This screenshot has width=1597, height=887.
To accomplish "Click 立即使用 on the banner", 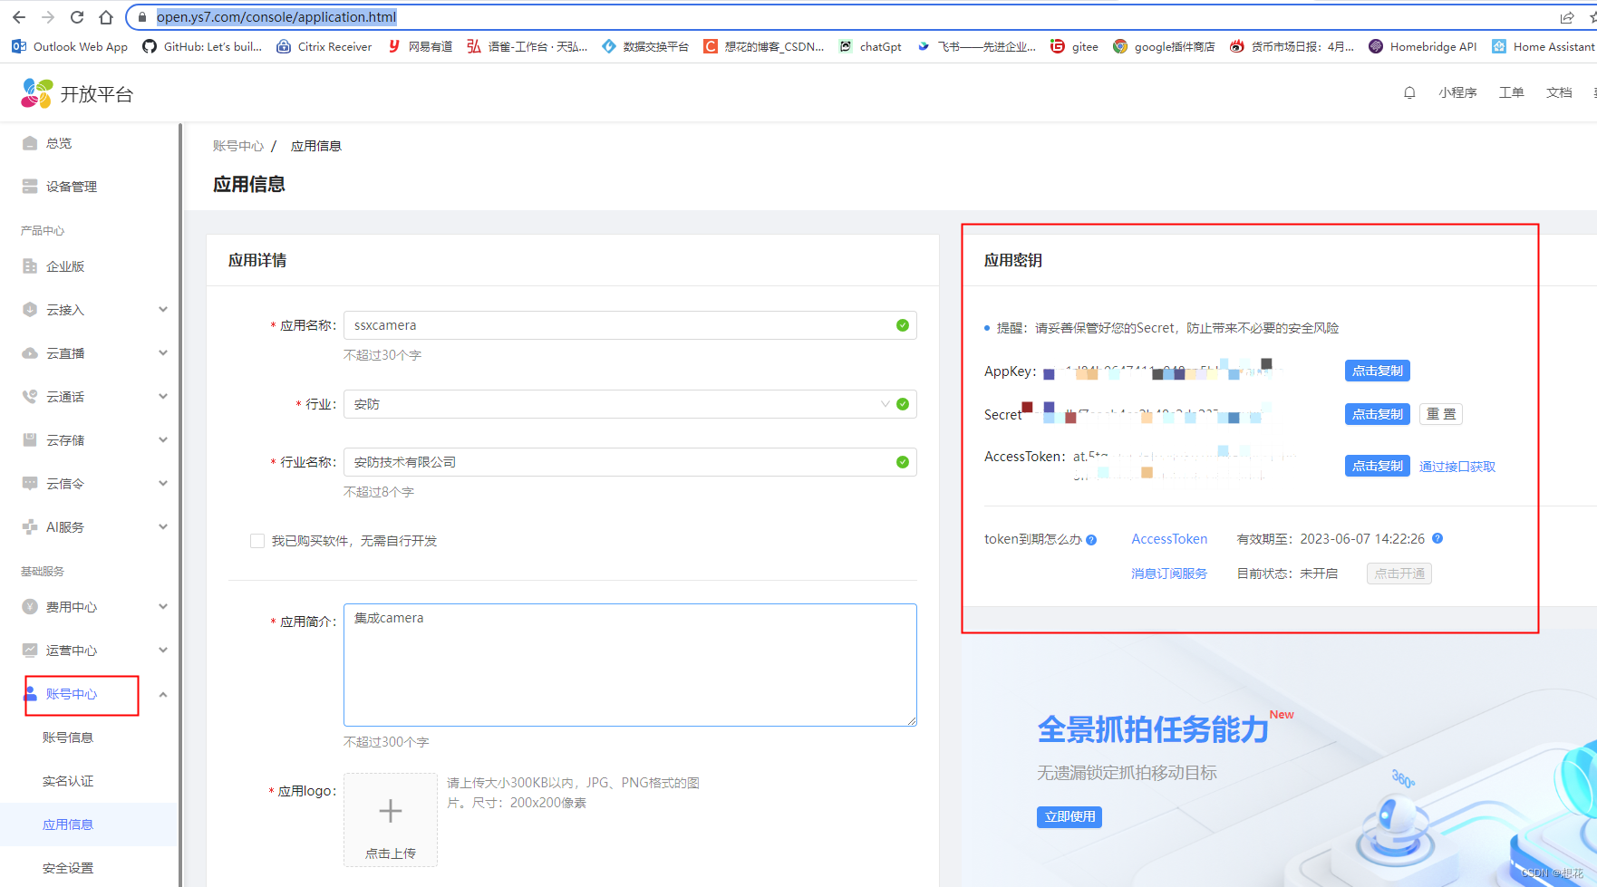I will pos(1070,816).
